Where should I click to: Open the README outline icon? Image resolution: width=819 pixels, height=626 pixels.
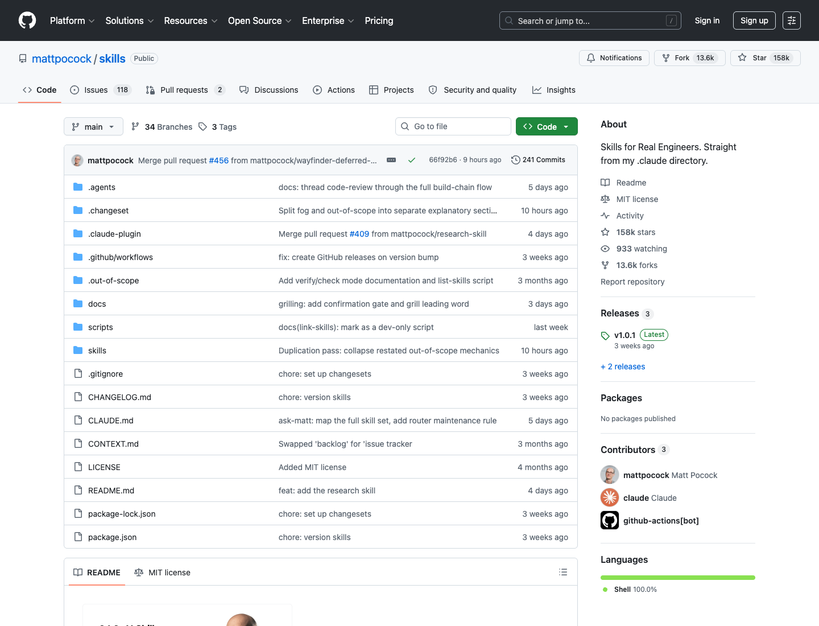563,572
